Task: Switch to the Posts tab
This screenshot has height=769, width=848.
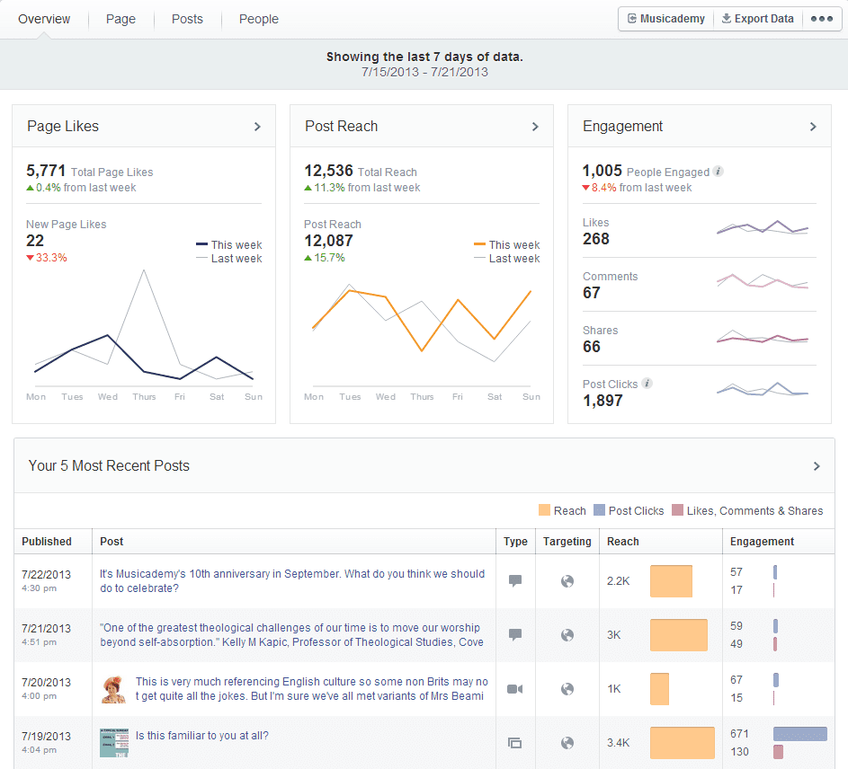Action: [187, 19]
